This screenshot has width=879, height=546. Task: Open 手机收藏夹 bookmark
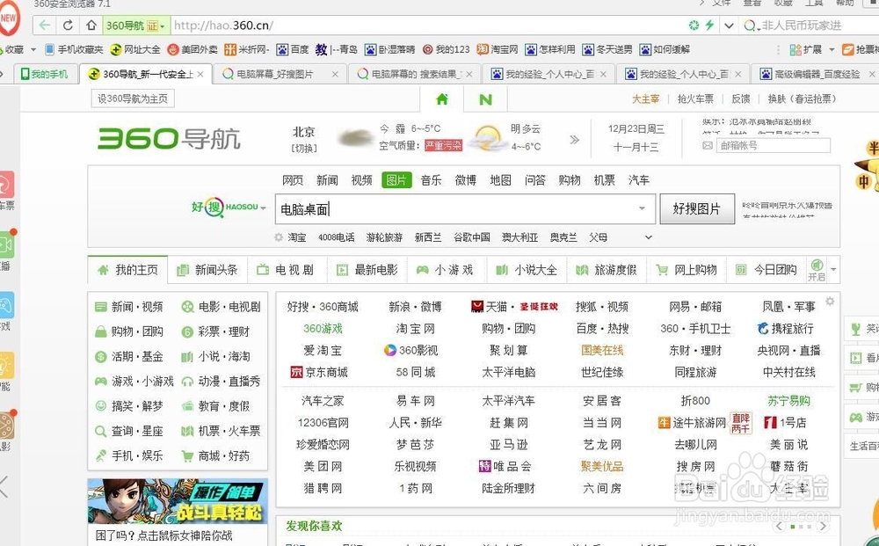tap(74, 49)
